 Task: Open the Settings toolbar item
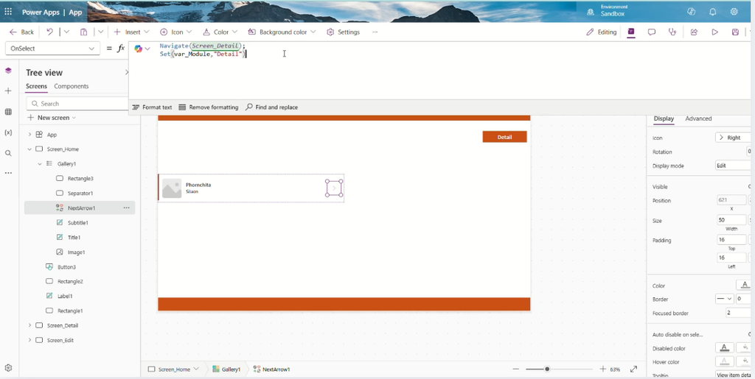(344, 32)
